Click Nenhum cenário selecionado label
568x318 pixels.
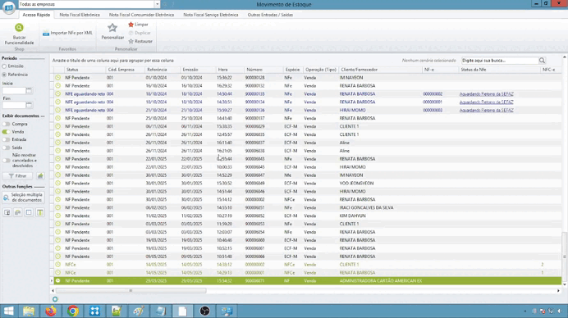(429, 61)
